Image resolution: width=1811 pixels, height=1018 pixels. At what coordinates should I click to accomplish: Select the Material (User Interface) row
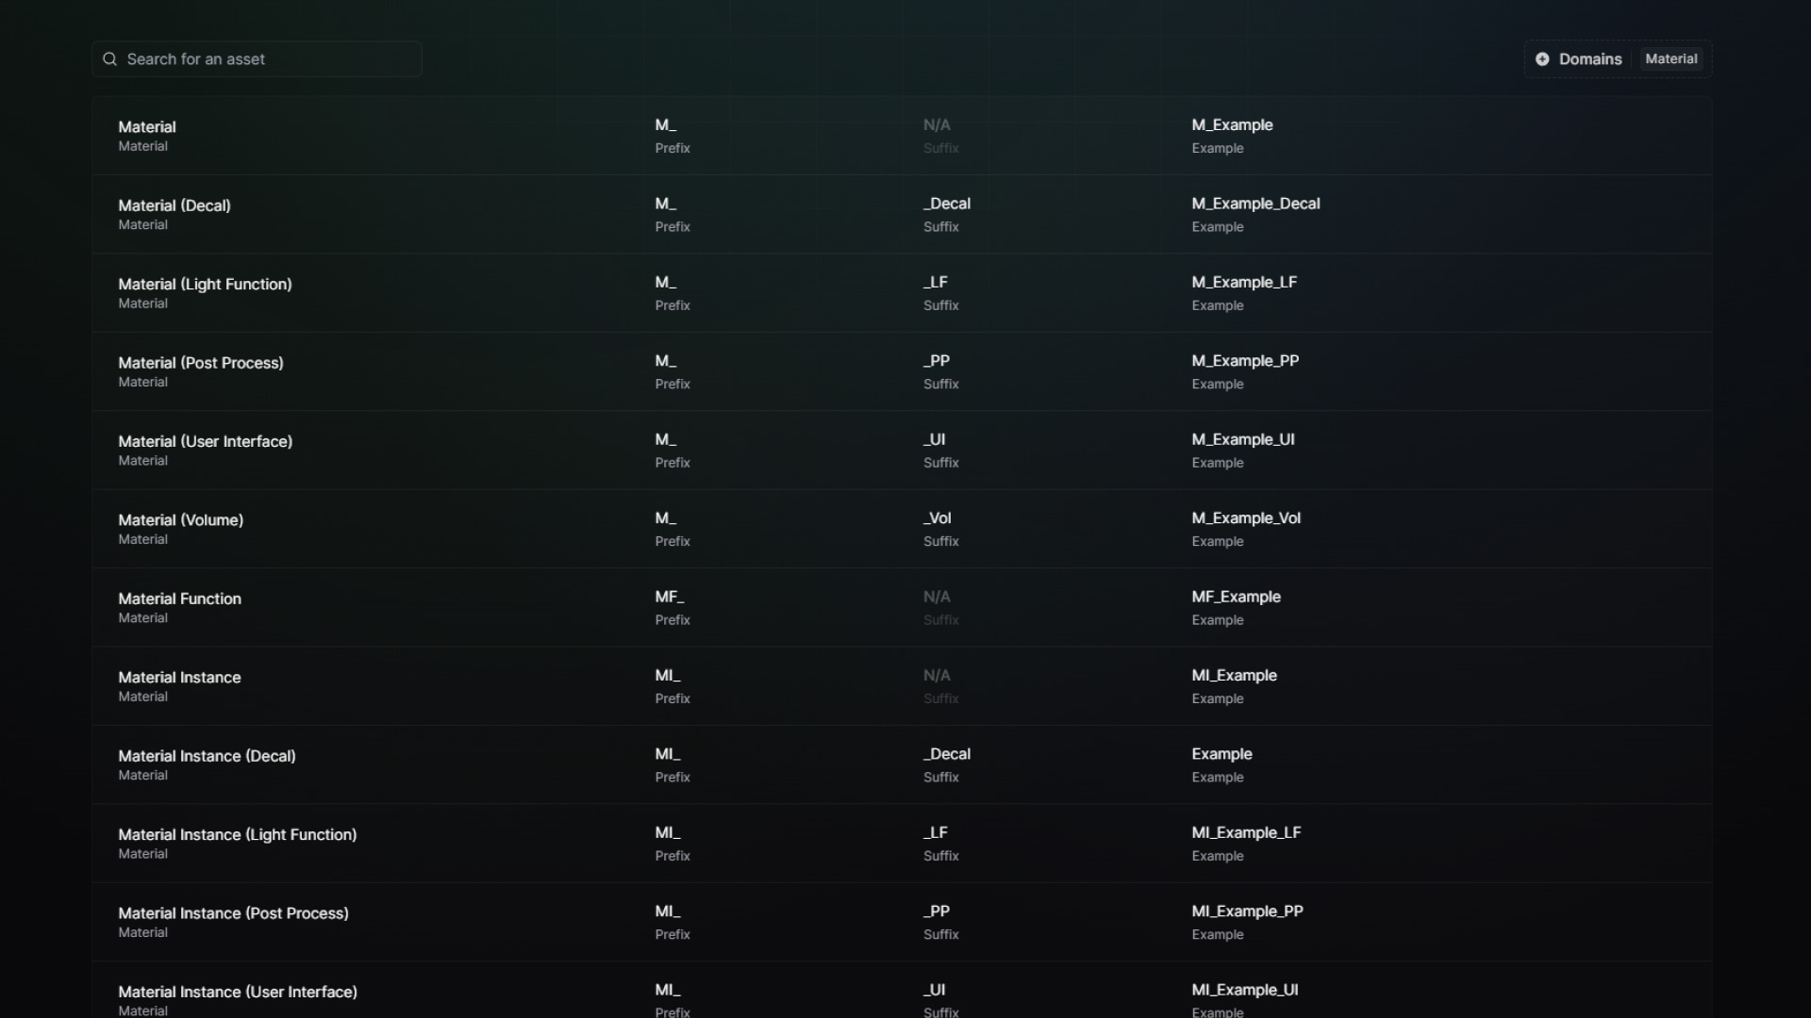377,448
